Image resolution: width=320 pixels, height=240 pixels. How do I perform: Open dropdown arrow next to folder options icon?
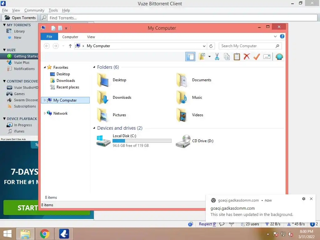209,57
